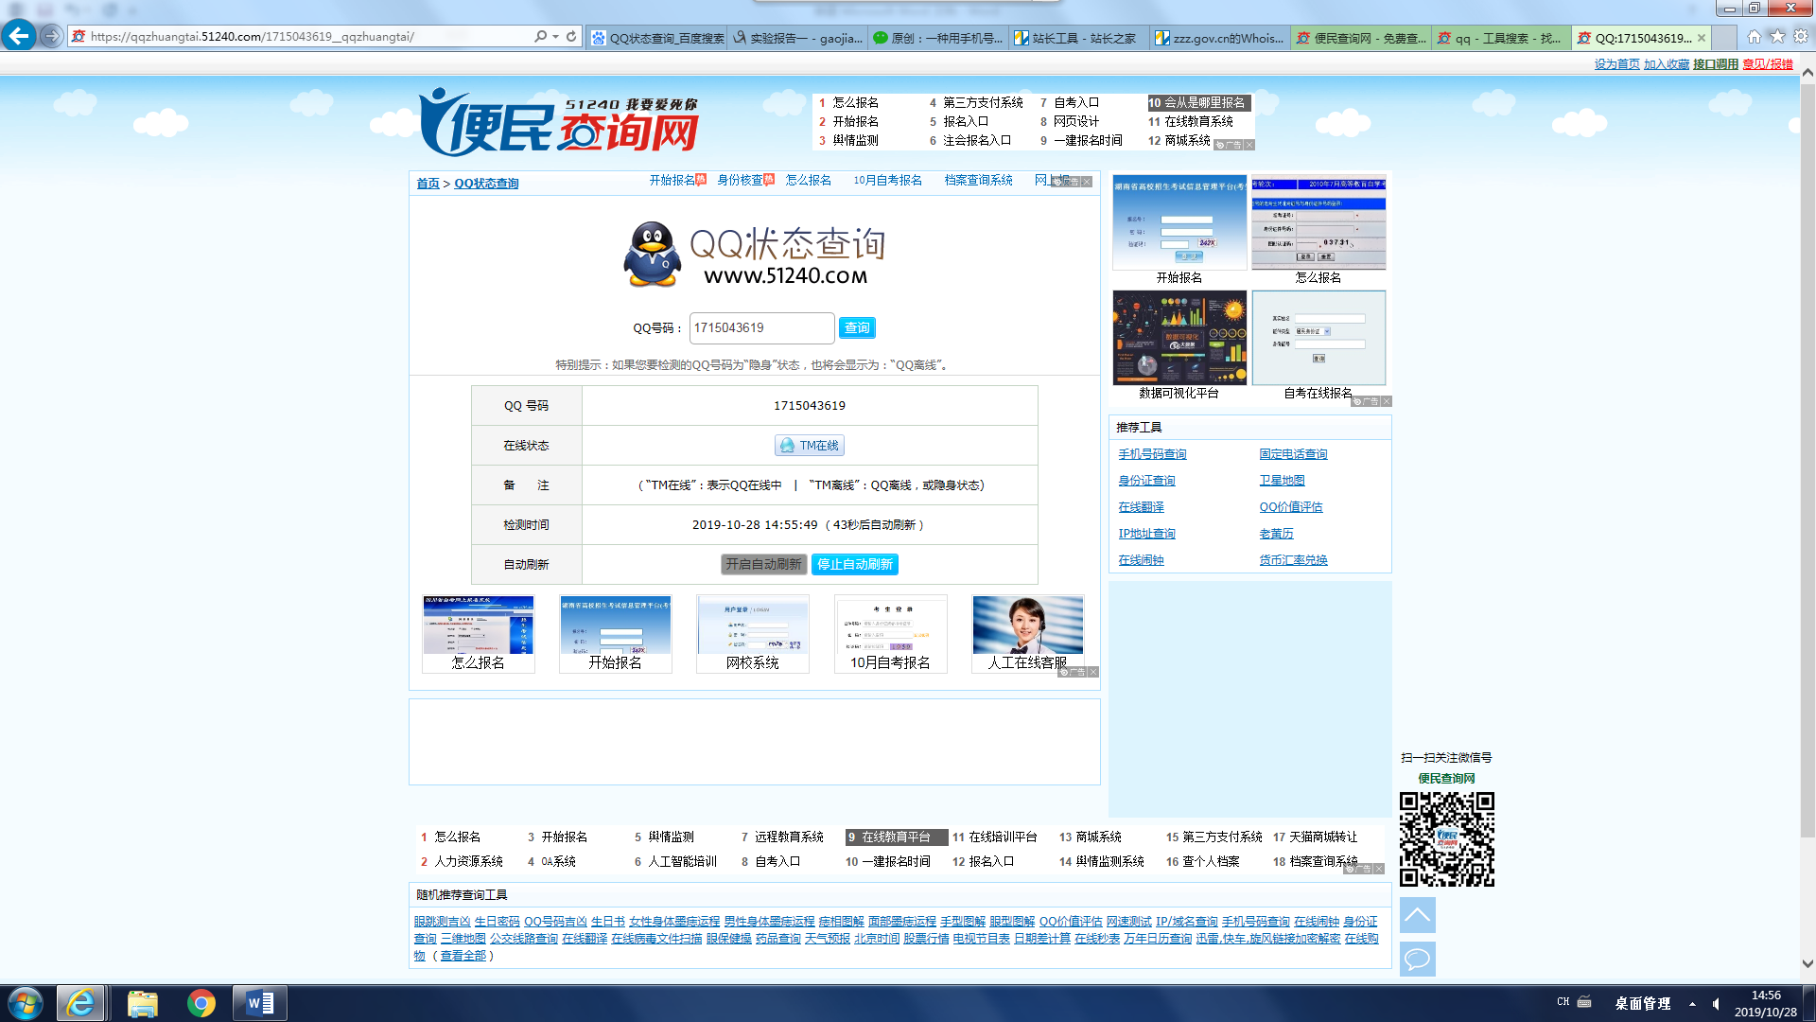Open the chat bubble feedback icon
Image resolution: width=1816 pixels, height=1022 pixels.
[1417, 959]
